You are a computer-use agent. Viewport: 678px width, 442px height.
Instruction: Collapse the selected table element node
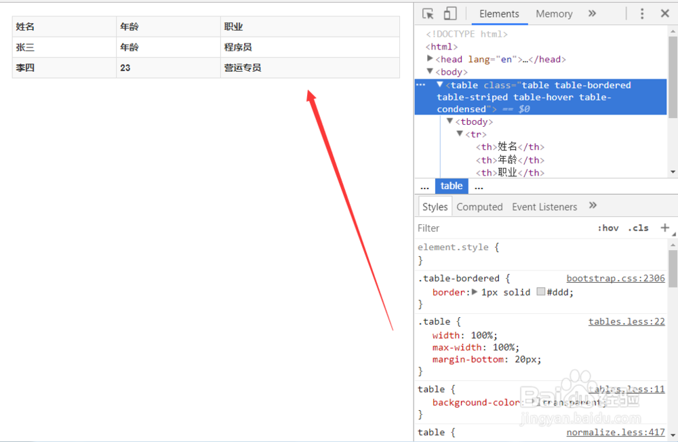pyautogui.click(x=440, y=84)
